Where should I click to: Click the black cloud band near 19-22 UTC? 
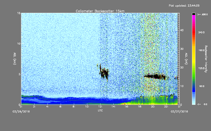coord(155,77)
